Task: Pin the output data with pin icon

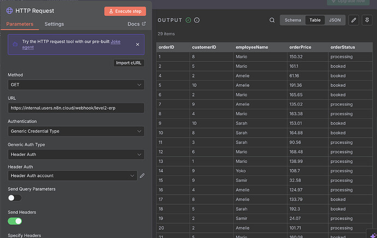Action: tap(367, 20)
